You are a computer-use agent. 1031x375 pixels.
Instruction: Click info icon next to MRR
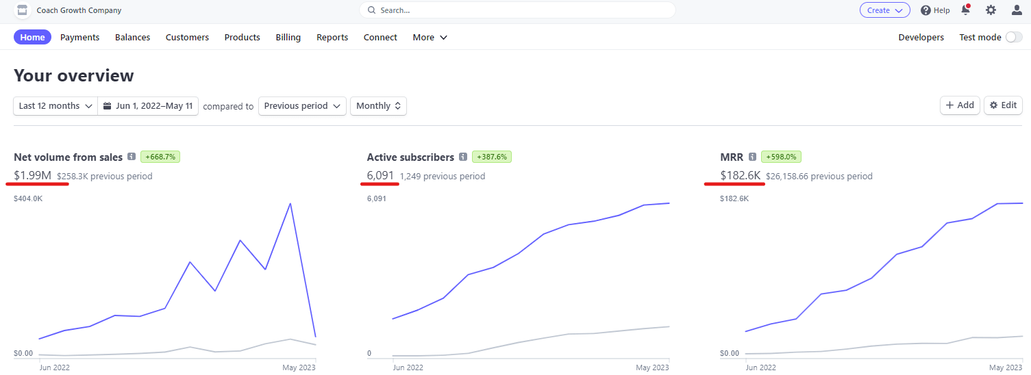tap(752, 157)
